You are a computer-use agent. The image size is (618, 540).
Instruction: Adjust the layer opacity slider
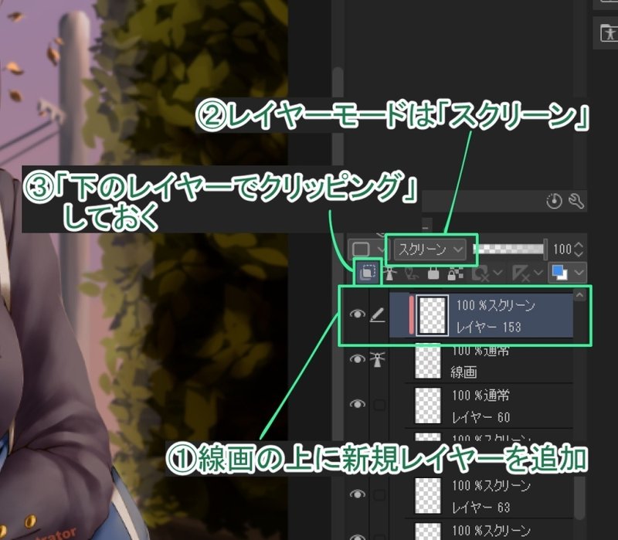[510, 249]
